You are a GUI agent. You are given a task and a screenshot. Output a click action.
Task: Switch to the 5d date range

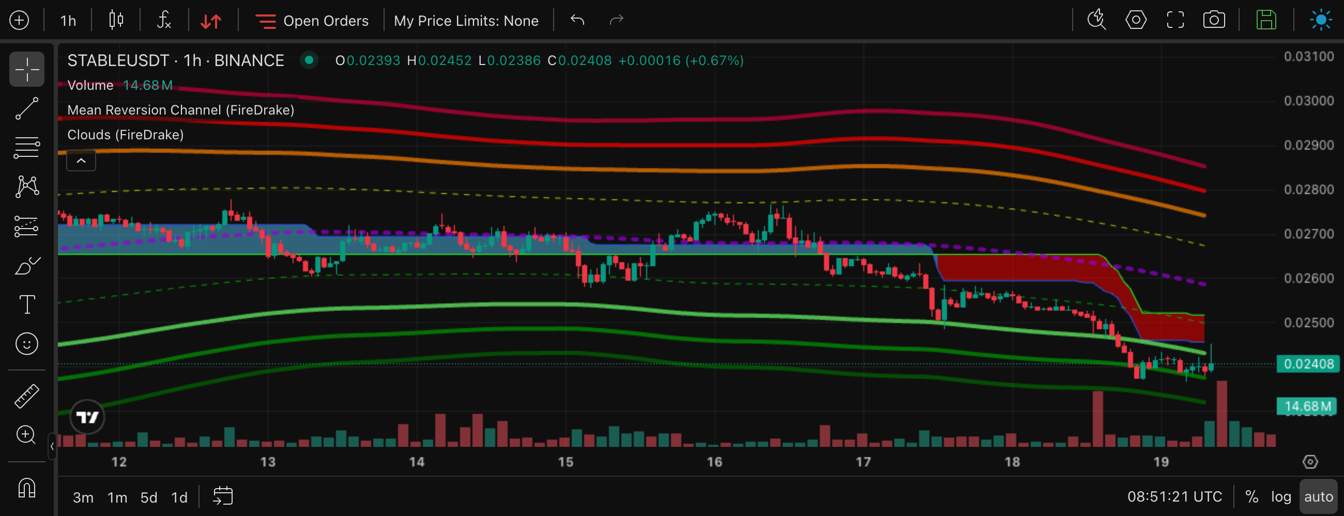tap(149, 498)
